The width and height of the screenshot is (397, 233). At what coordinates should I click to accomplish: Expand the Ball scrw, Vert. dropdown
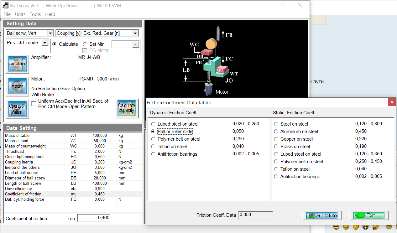[x=50, y=33]
